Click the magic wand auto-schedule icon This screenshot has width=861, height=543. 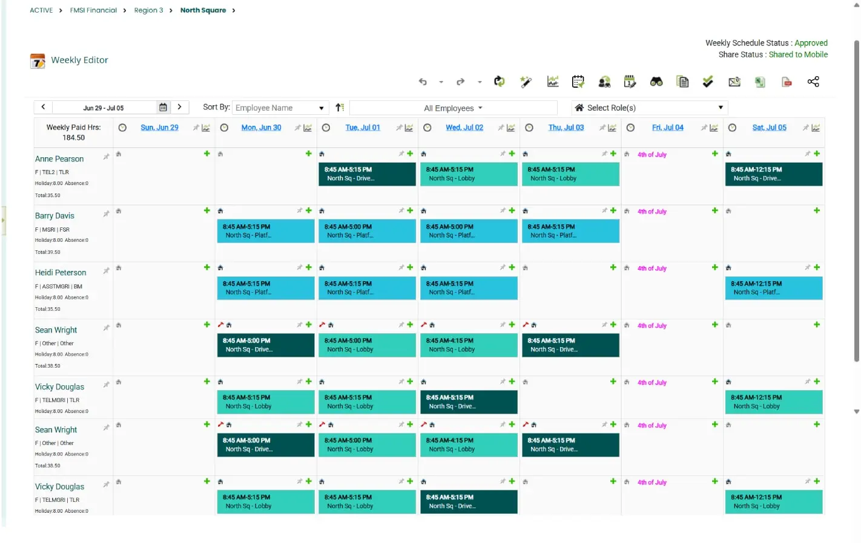(526, 82)
